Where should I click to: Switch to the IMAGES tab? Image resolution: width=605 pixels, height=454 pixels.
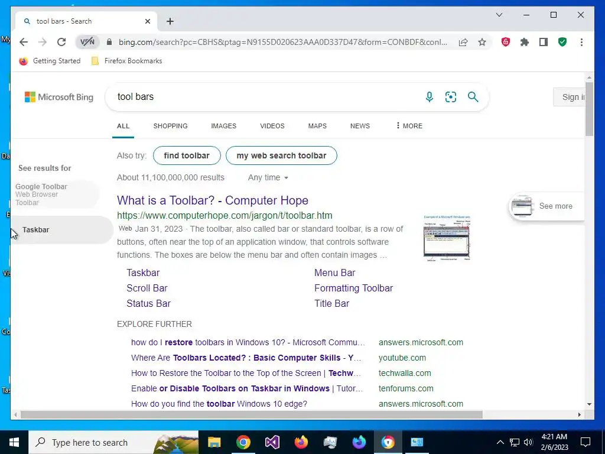tap(223, 127)
